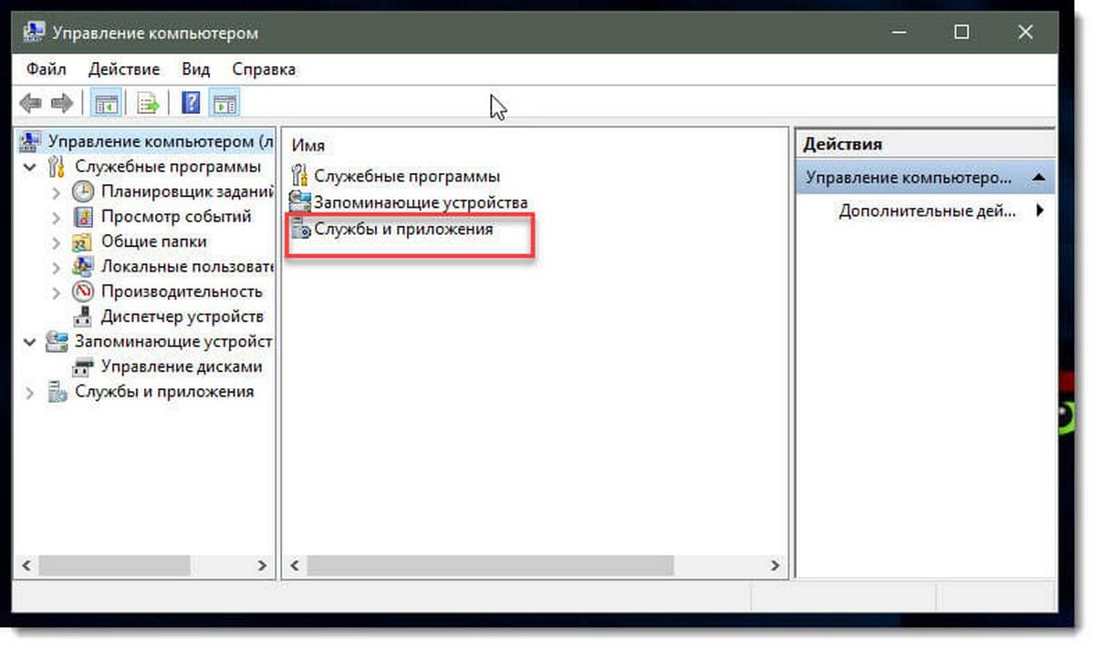Collapse the Управление компьютером actions section
The width and height of the screenshot is (1095, 648).
pos(1038,178)
